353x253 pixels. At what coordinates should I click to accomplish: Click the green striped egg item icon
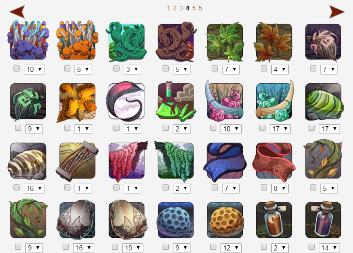[323, 101]
